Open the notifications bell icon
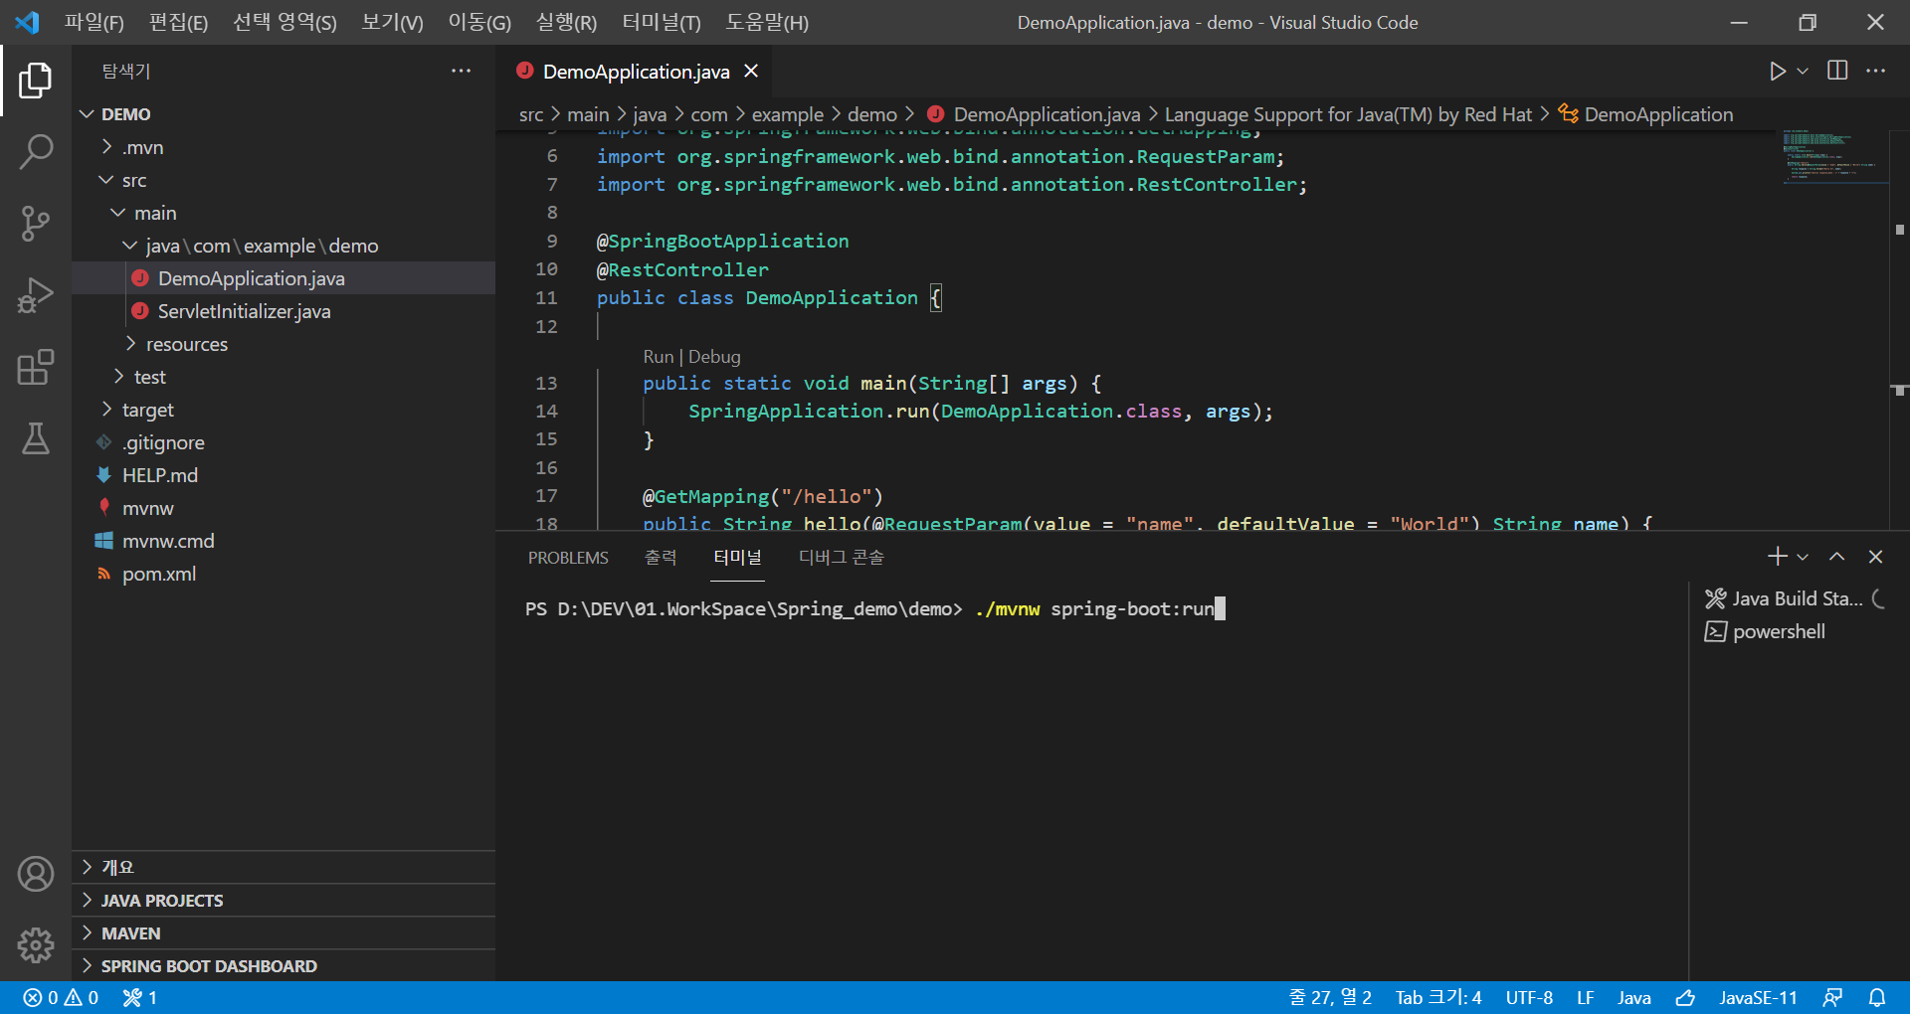 click(x=1877, y=997)
